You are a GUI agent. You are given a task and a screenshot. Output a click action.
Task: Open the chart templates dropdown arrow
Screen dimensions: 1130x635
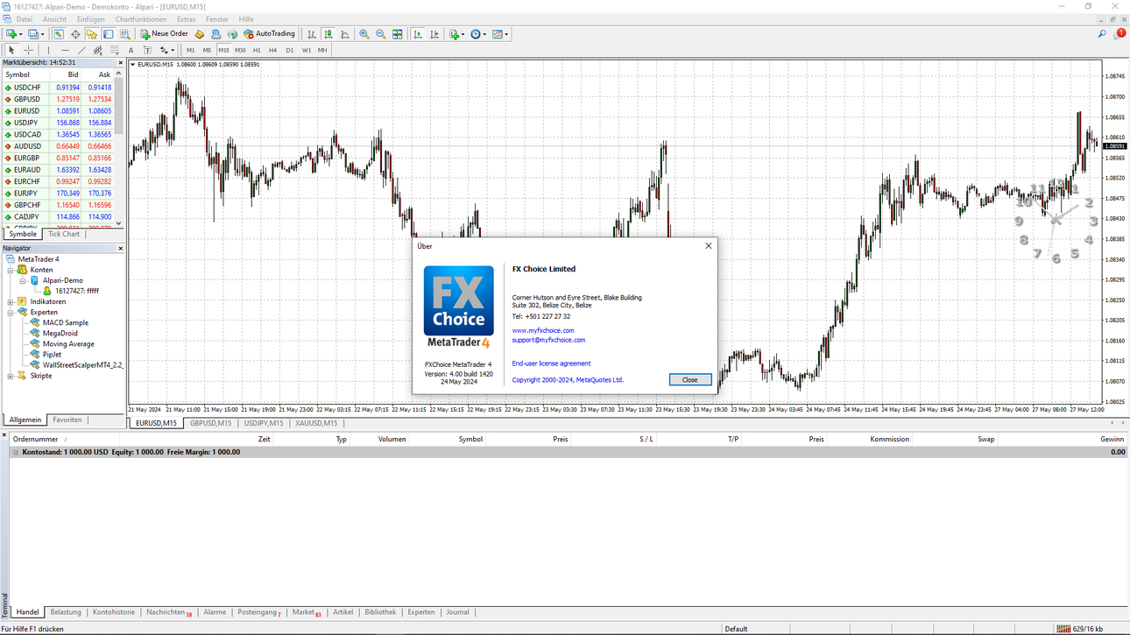[x=506, y=34]
